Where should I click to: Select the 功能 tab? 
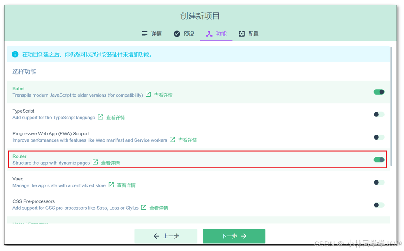pyautogui.click(x=216, y=34)
